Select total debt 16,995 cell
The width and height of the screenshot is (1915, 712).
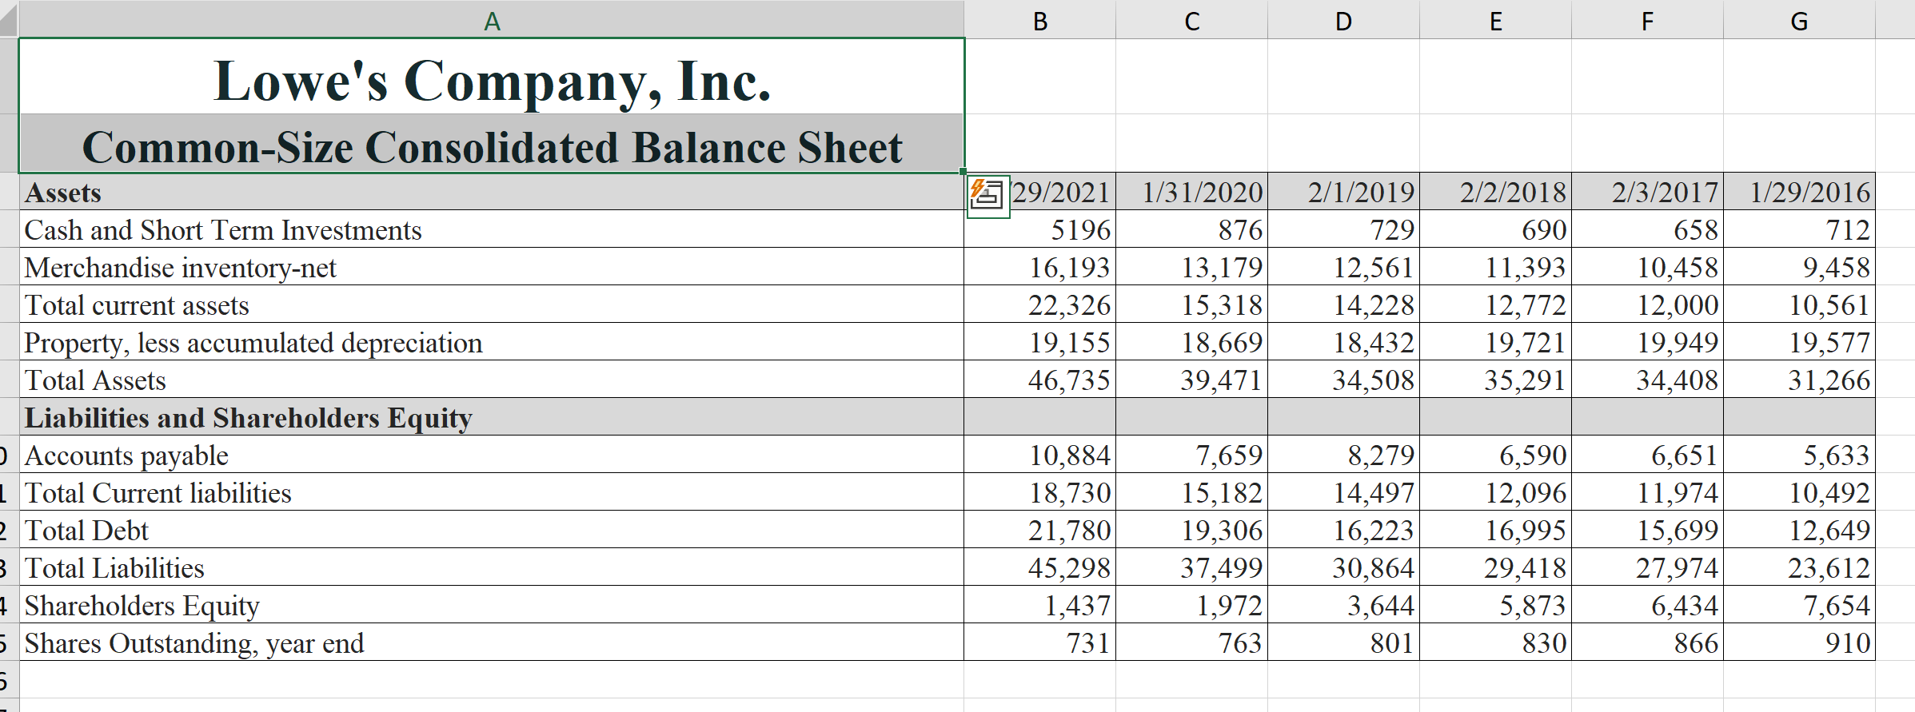point(1496,530)
